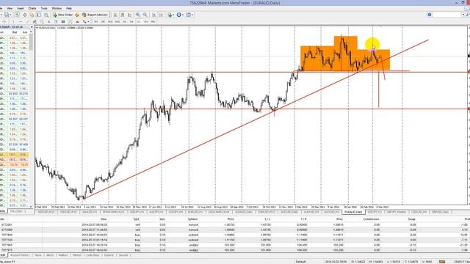Open the chart Templates icon
This screenshot has width=470, height=264.
coord(188,15)
